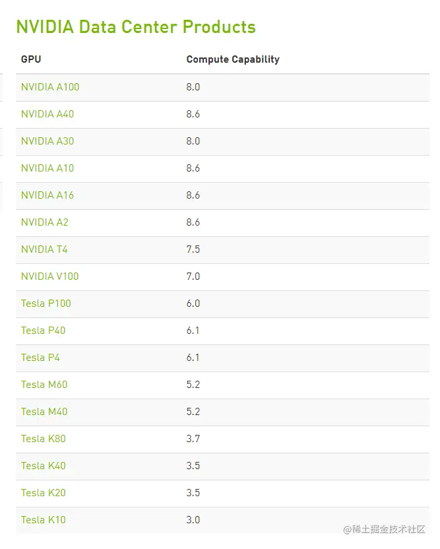Open the NVIDIA A100 link

(x=50, y=87)
